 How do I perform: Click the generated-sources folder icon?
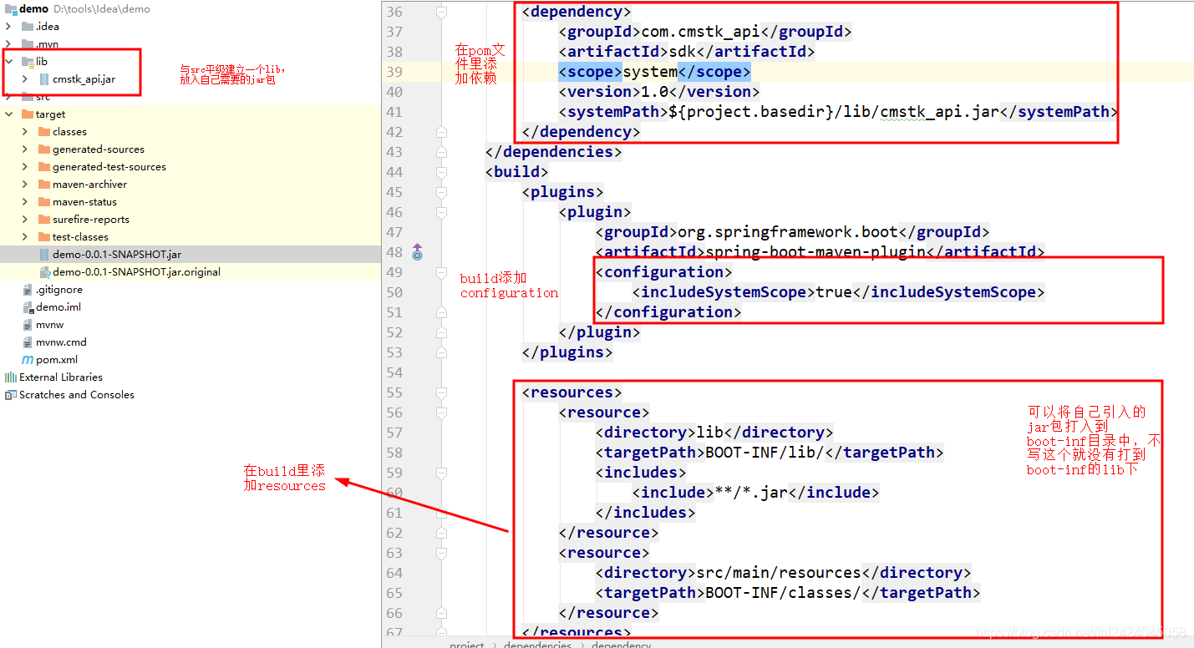[x=44, y=149]
